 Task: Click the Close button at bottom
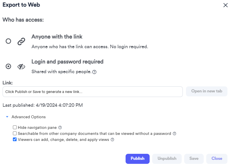tap(217, 158)
